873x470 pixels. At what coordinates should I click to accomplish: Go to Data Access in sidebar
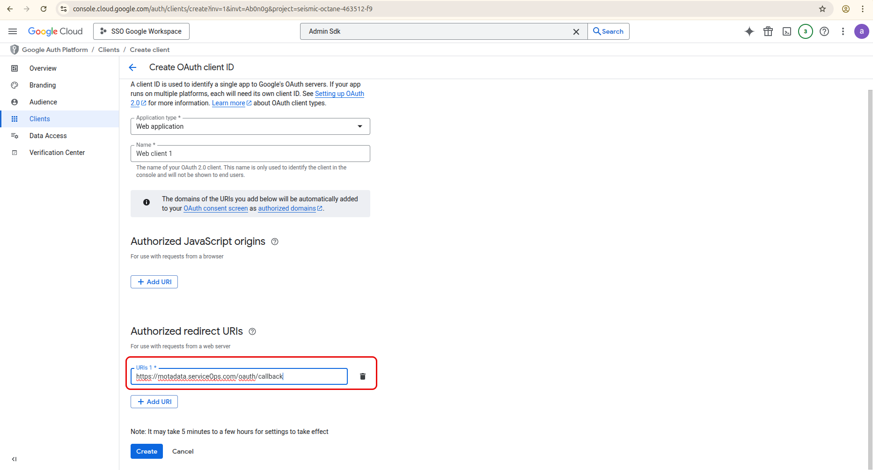48,136
